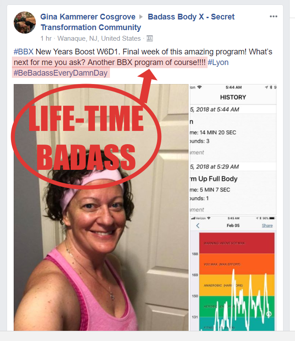Screen dimensions: 295x341
Task: Click the red Warning Above VO2 Max zone
Action: point(237,243)
